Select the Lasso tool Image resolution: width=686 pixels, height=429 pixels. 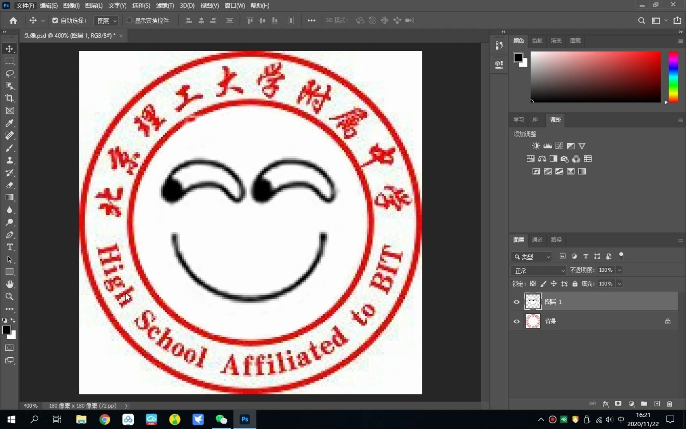pos(10,73)
